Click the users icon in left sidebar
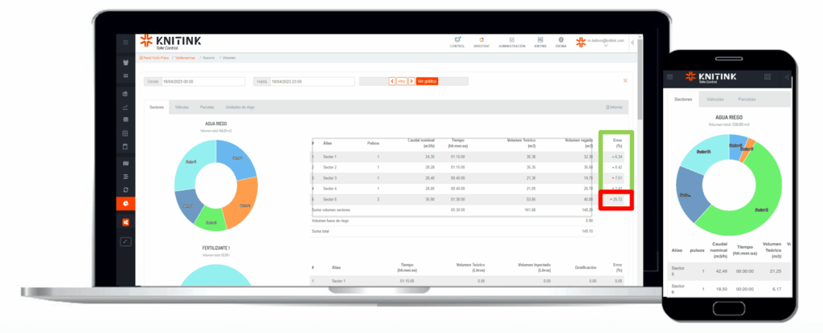 point(125,62)
